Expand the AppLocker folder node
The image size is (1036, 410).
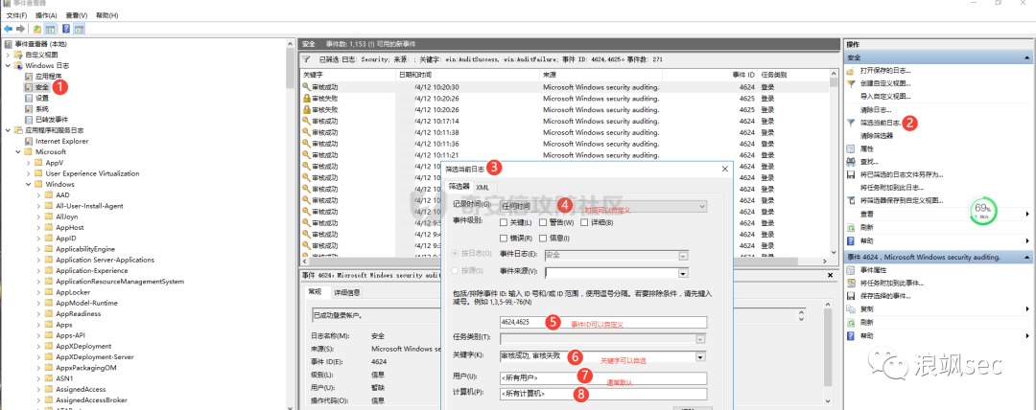38,292
